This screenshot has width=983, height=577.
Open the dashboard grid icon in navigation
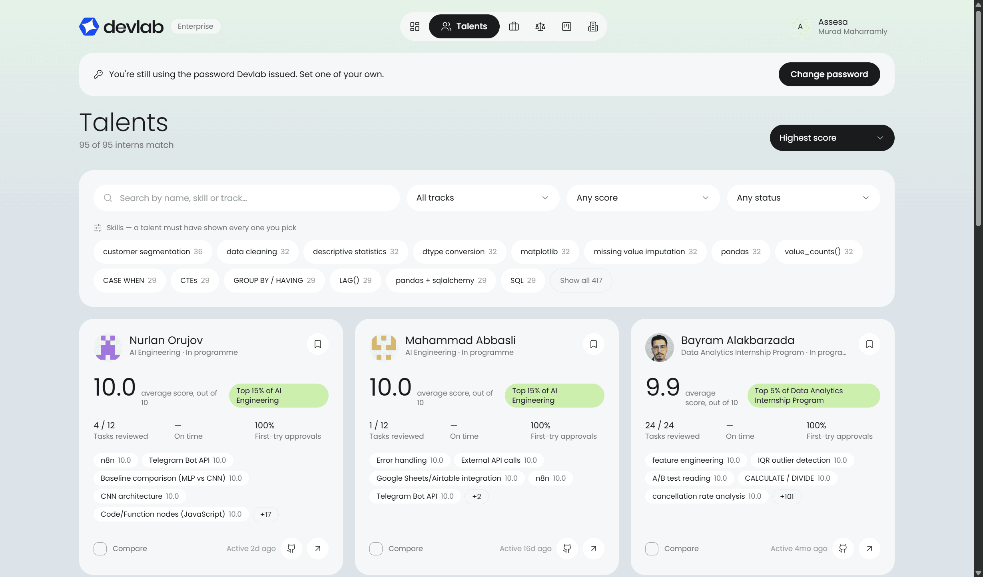(x=415, y=26)
